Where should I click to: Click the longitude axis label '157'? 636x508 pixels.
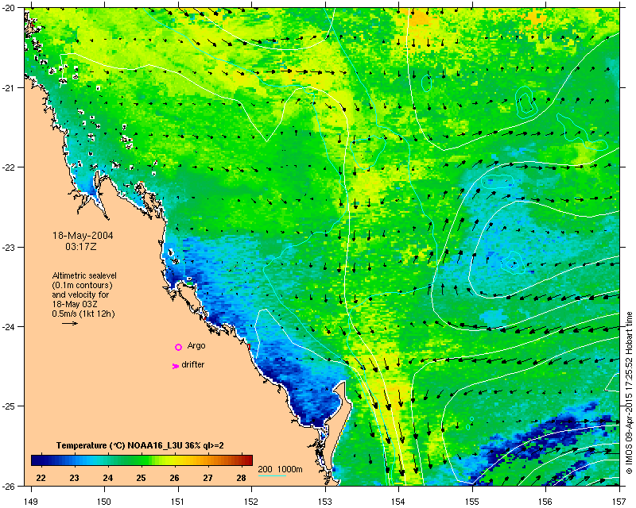pos(619,502)
